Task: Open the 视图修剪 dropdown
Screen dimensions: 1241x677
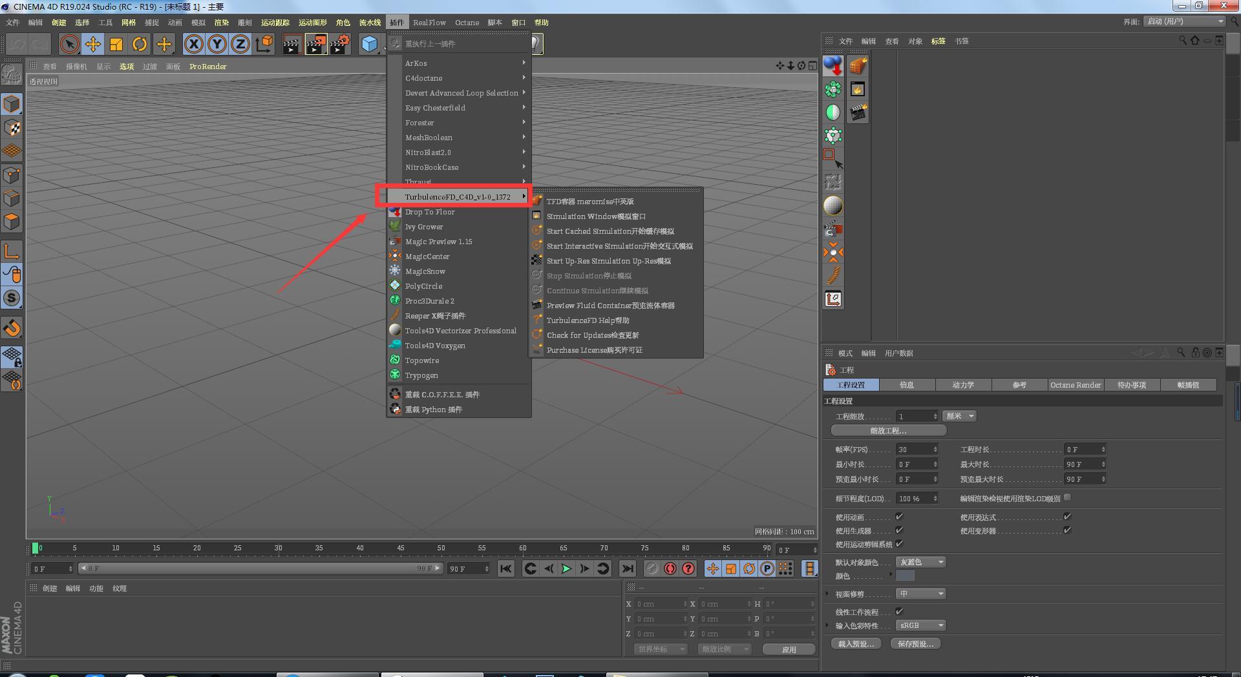Action: 920,594
